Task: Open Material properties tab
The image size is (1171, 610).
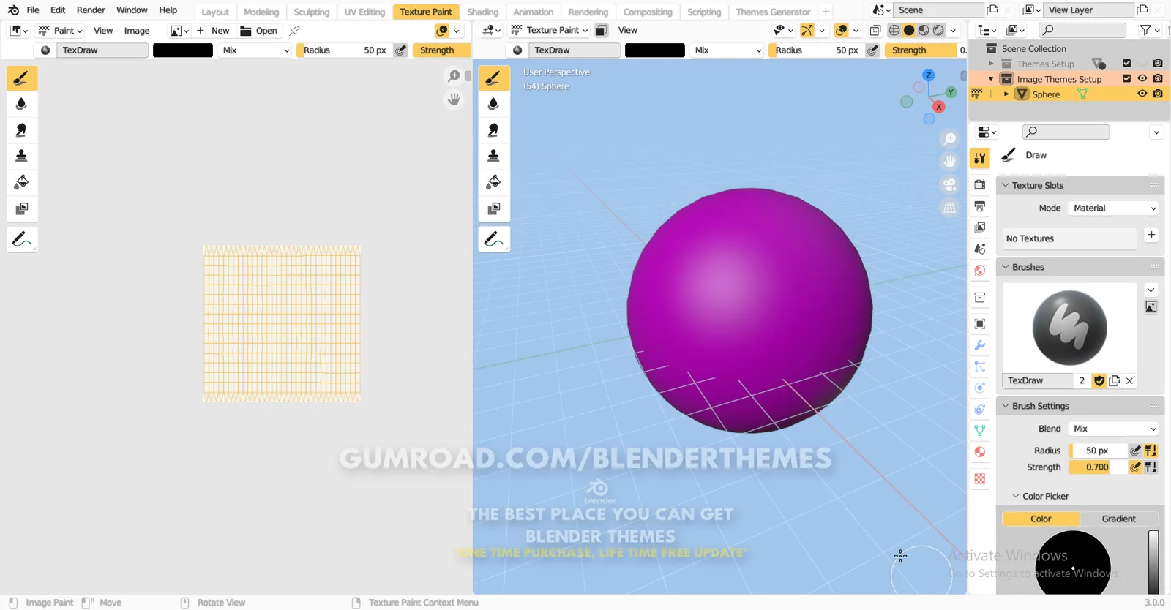Action: point(980,452)
